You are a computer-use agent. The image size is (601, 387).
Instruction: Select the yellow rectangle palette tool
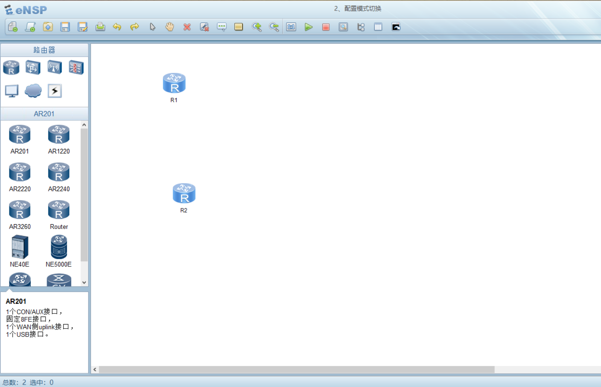click(x=239, y=27)
